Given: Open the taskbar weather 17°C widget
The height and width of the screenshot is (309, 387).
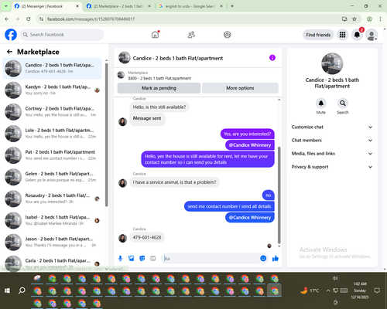Looking at the screenshot, I should tap(310, 290).
